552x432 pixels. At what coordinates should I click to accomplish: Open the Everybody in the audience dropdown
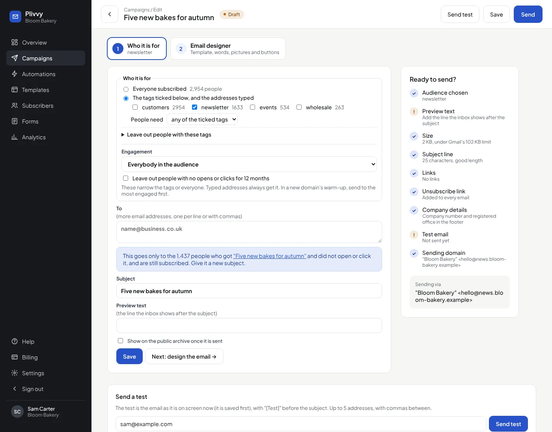coord(249,164)
